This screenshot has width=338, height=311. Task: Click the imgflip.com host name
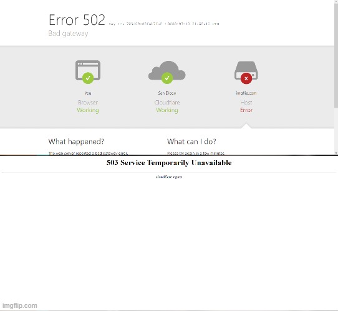pyautogui.click(x=246, y=93)
